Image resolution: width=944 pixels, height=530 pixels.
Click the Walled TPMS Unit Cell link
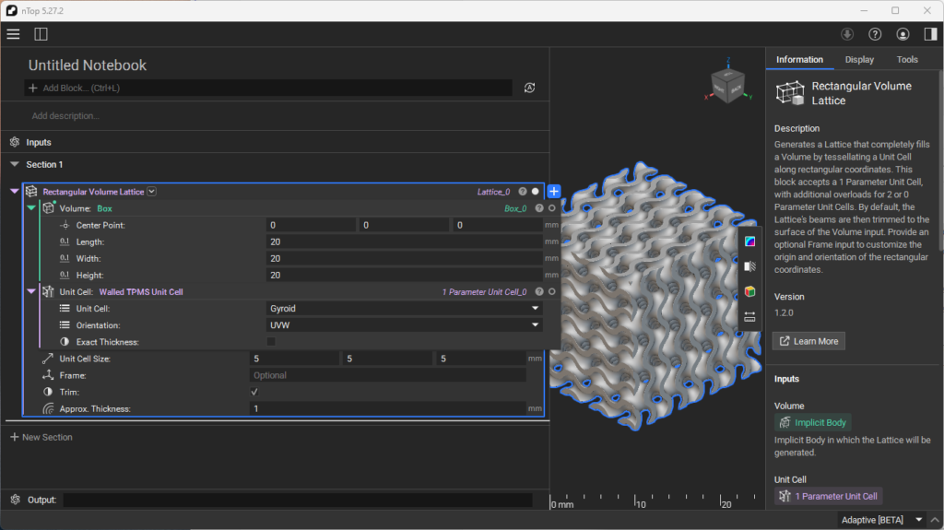tap(141, 291)
